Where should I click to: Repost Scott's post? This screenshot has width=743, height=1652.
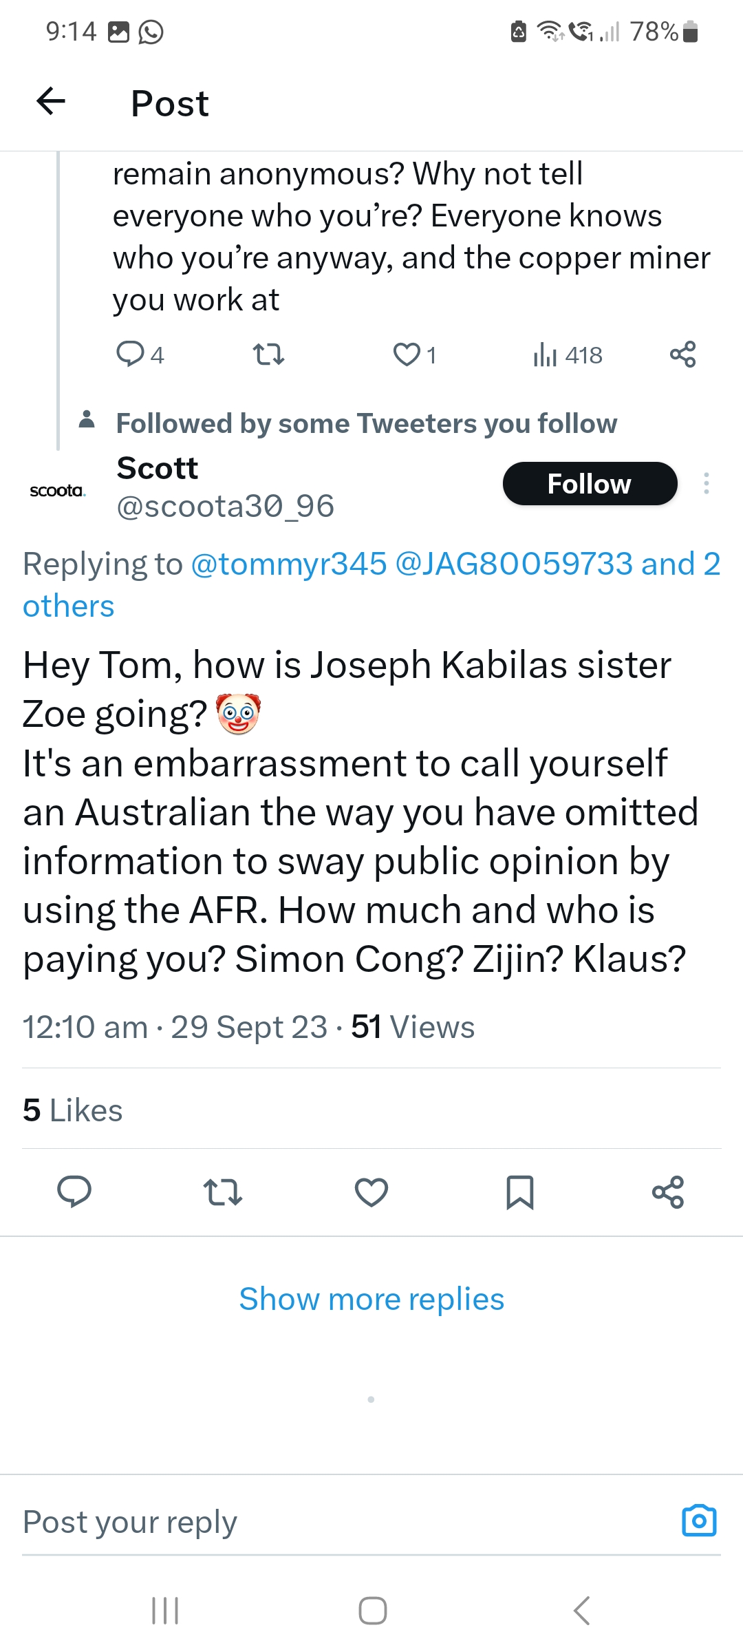[x=223, y=1192]
